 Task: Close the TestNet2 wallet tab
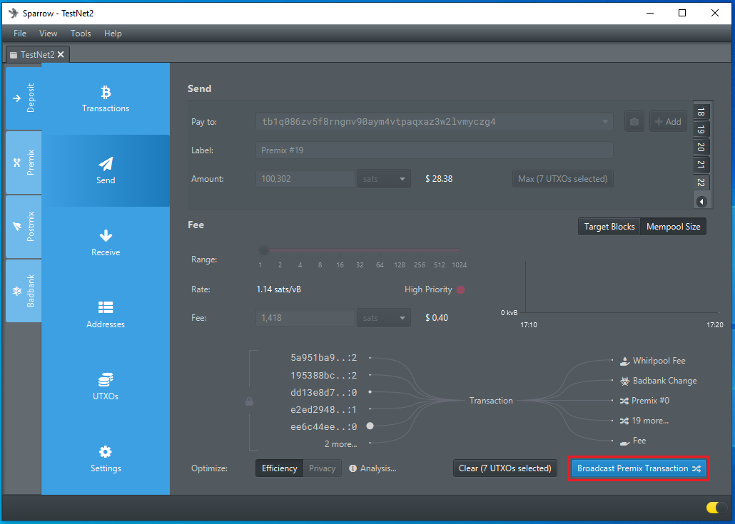pos(61,55)
